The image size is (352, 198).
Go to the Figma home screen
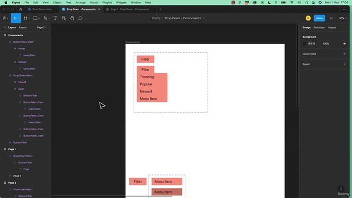(x=21, y=9)
